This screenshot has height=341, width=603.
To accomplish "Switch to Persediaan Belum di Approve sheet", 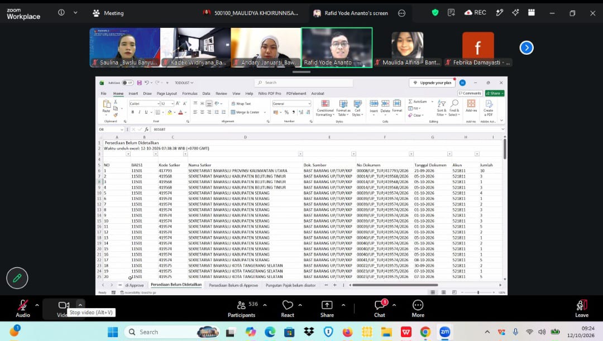I will pos(233,285).
